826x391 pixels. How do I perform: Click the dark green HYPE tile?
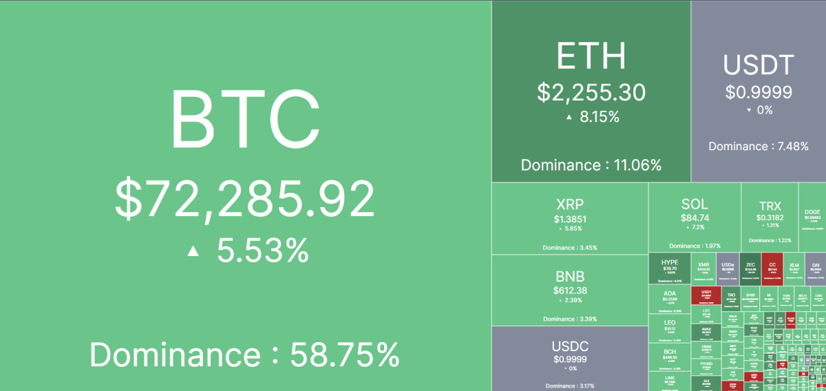[669, 269]
